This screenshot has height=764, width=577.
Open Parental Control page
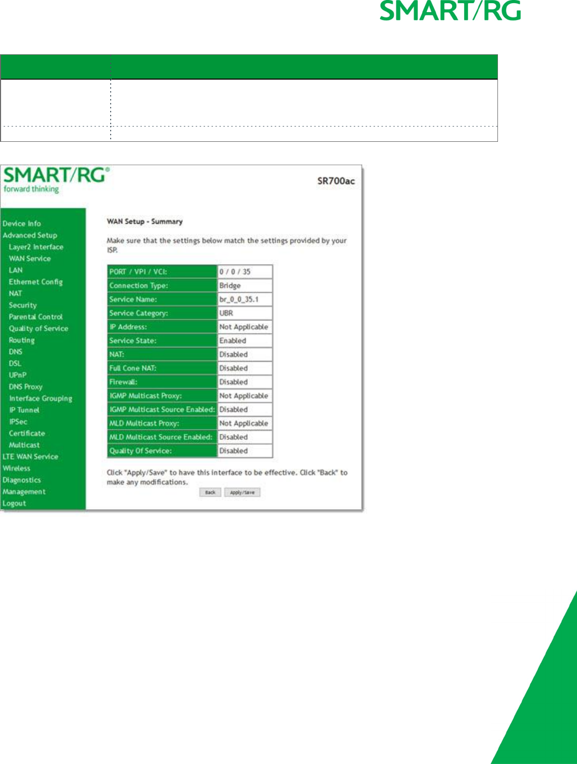36,317
